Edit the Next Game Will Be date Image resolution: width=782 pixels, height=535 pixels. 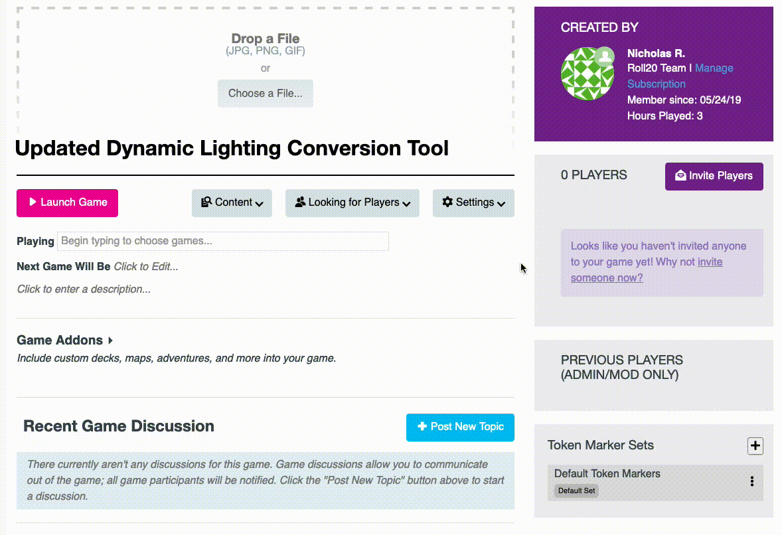pyautogui.click(x=146, y=267)
